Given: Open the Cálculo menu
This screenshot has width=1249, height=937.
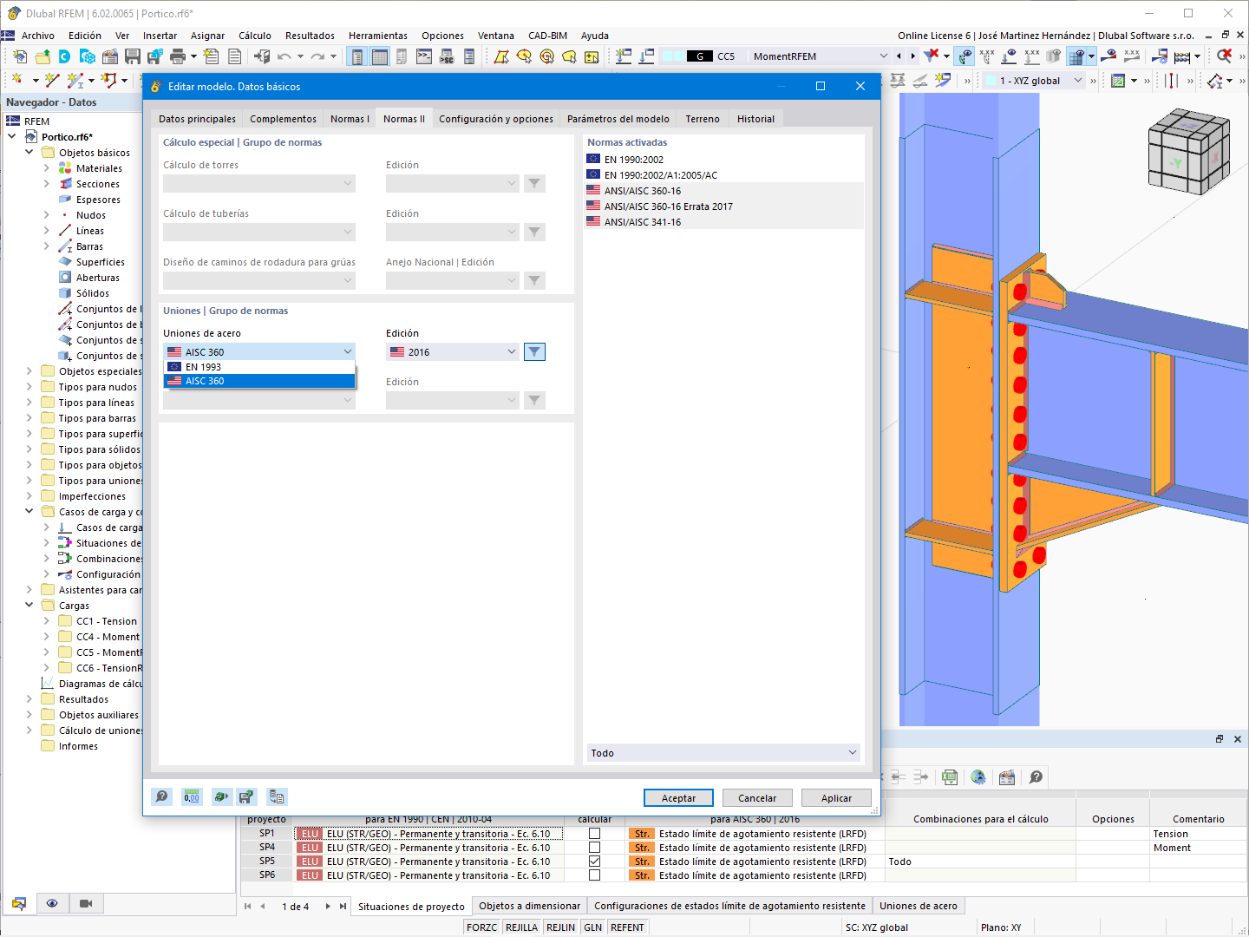Looking at the screenshot, I should 255,36.
